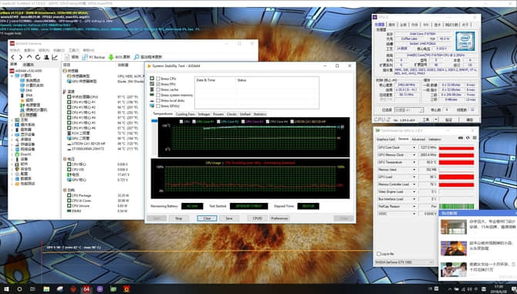Open the first news thumbnail in popup
This screenshot has width=517, height=294.
(x=454, y=227)
